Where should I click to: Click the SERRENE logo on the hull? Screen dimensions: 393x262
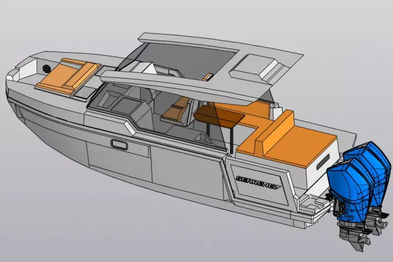[258, 182]
